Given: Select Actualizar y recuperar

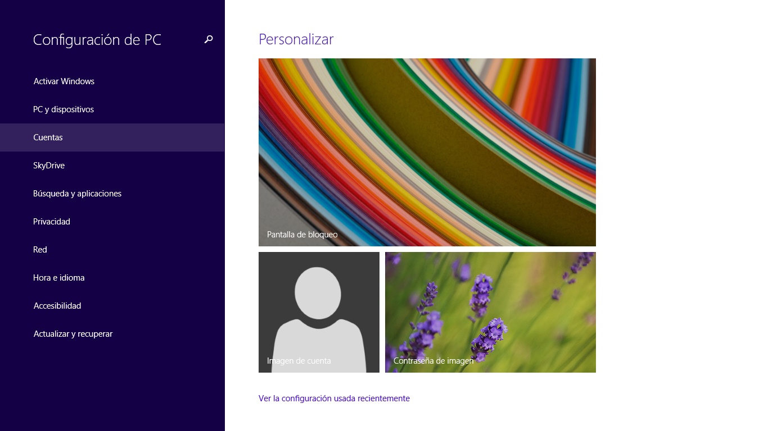Looking at the screenshot, I should coord(73,334).
